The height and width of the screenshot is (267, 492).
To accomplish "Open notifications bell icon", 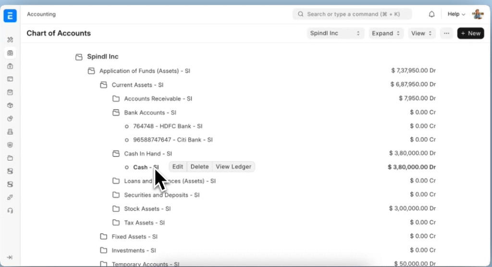I will pyautogui.click(x=431, y=14).
